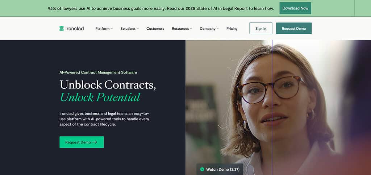The image size is (371, 175).
Task: Open the Solutions menu item
Action: tap(128, 29)
